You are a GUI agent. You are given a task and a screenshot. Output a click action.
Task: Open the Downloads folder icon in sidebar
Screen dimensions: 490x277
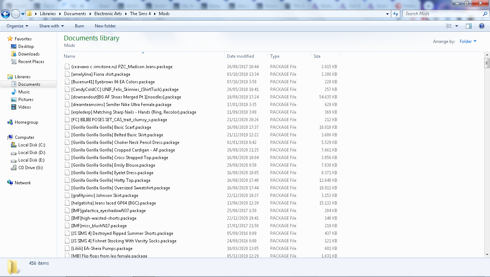coord(14,54)
